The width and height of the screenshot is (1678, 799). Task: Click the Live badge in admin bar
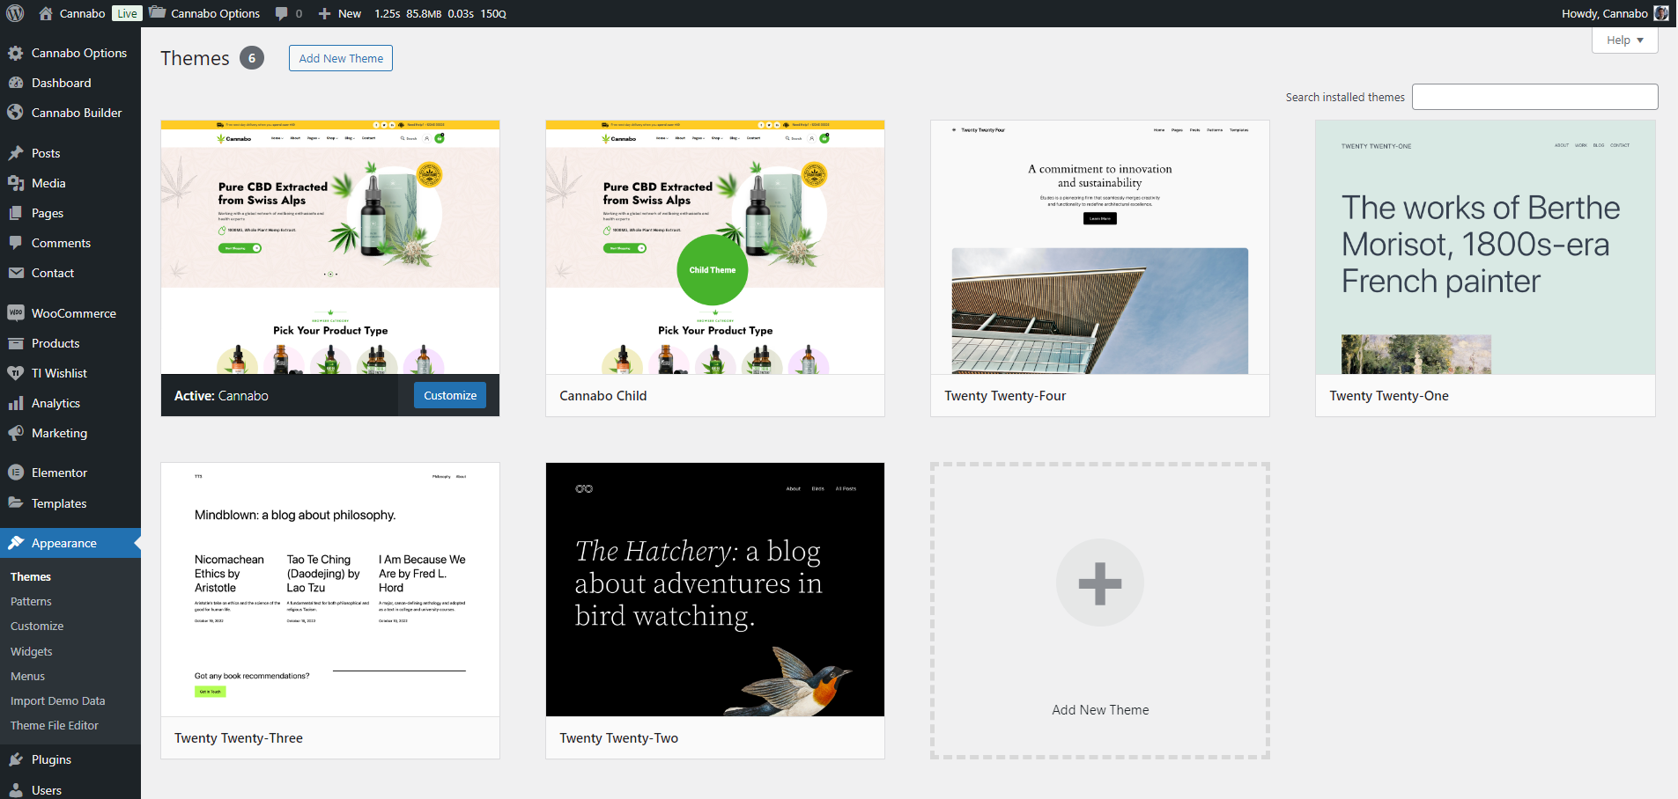point(127,13)
